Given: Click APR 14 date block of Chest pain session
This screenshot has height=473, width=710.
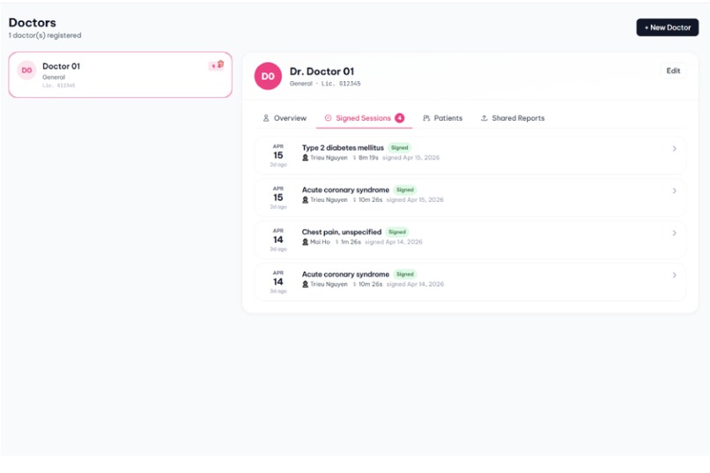Looking at the screenshot, I should [x=278, y=240].
